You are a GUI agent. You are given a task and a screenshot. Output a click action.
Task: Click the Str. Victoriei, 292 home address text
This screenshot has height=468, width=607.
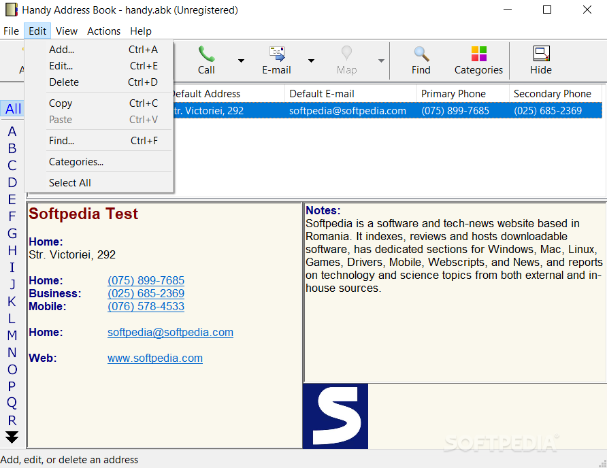point(72,254)
